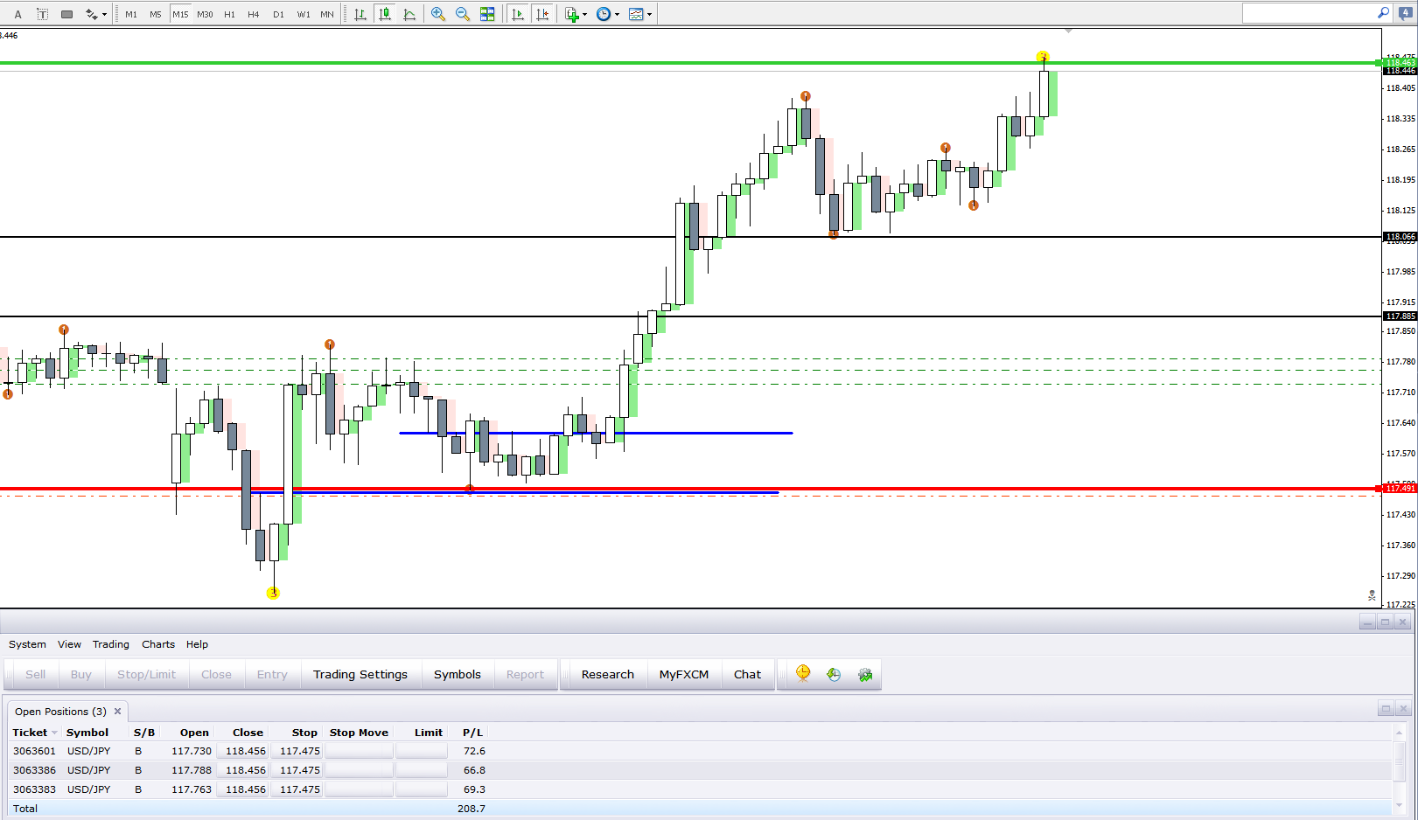
Task: Click the green horizontal line at 118.463
Action: (x=691, y=63)
